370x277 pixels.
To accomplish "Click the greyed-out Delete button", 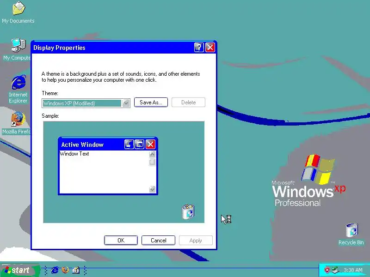I will pos(189,102).
